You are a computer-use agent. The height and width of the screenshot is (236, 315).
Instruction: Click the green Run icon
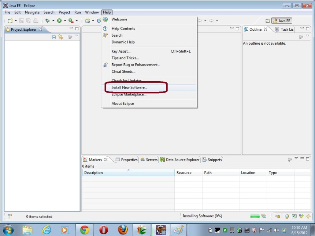[59, 20]
